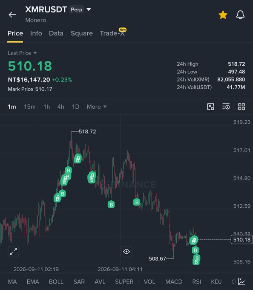The height and width of the screenshot is (290, 253).
Task: Enable the SAR indicator
Action: pyautogui.click(x=79, y=281)
